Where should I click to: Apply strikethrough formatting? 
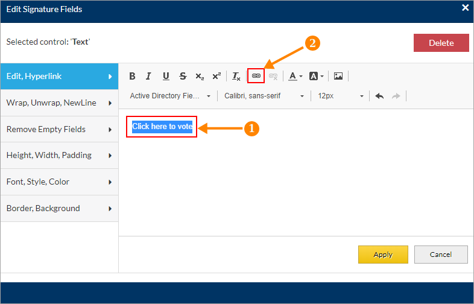(x=183, y=77)
